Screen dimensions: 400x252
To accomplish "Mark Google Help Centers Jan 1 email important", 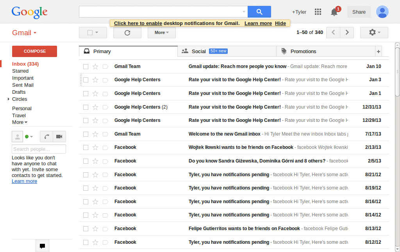I will pyautogui.click(x=105, y=94).
